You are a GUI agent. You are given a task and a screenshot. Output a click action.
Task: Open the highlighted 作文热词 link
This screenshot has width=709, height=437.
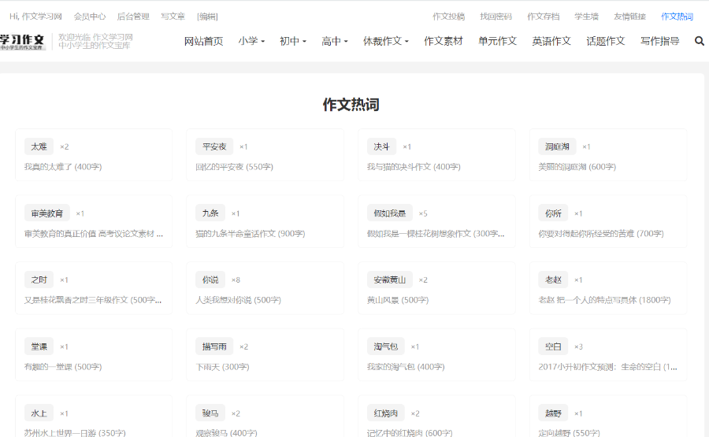[x=677, y=17]
